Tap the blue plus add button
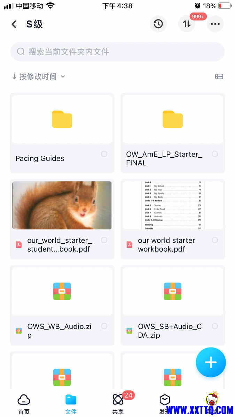 point(211,362)
